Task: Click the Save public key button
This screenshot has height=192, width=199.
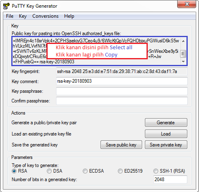Action: click(121, 145)
